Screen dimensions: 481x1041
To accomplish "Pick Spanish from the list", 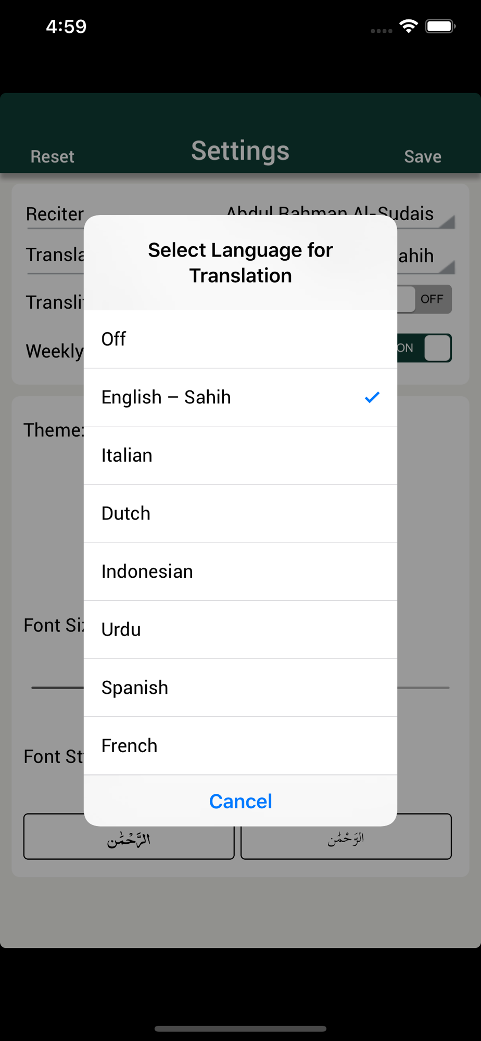I will [x=240, y=688].
